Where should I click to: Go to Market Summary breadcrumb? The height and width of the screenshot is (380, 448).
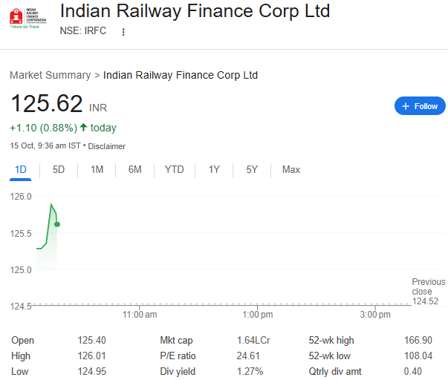(50, 75)
